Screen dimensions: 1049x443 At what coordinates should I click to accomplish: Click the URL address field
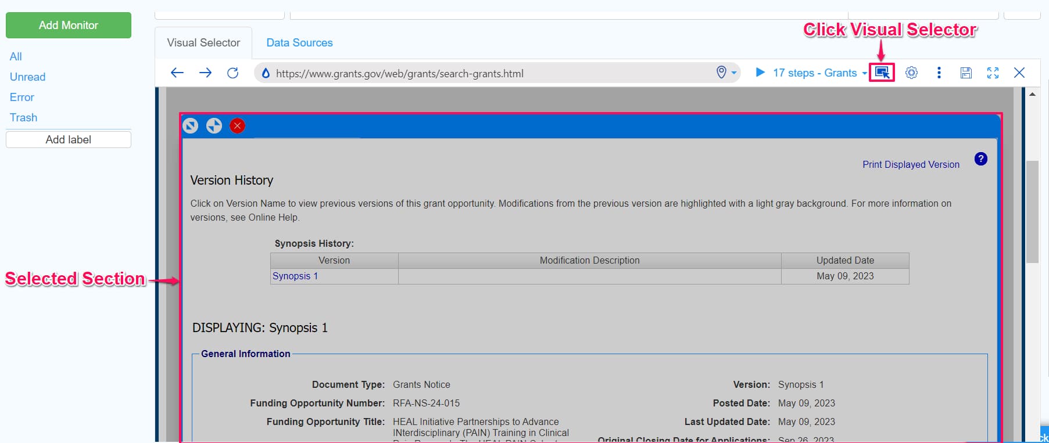click(x=488, y=73)
